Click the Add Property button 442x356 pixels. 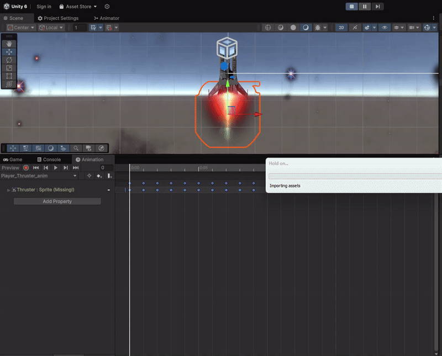click(x=57, y=201)
